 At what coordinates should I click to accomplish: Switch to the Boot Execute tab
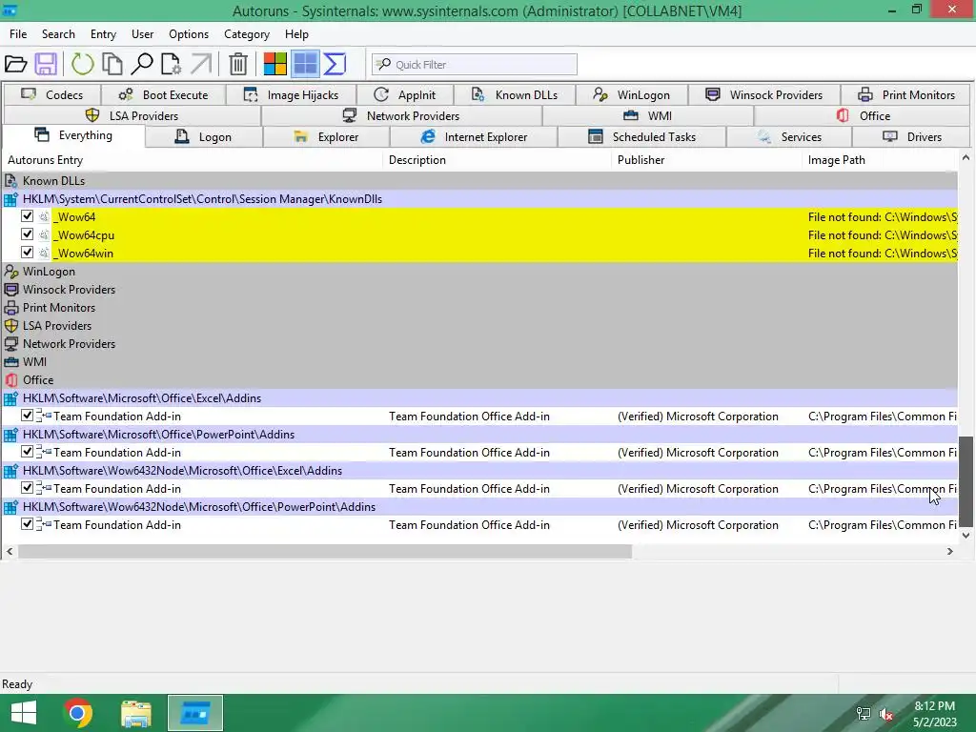pyautogui.click(x=164, y=94)
